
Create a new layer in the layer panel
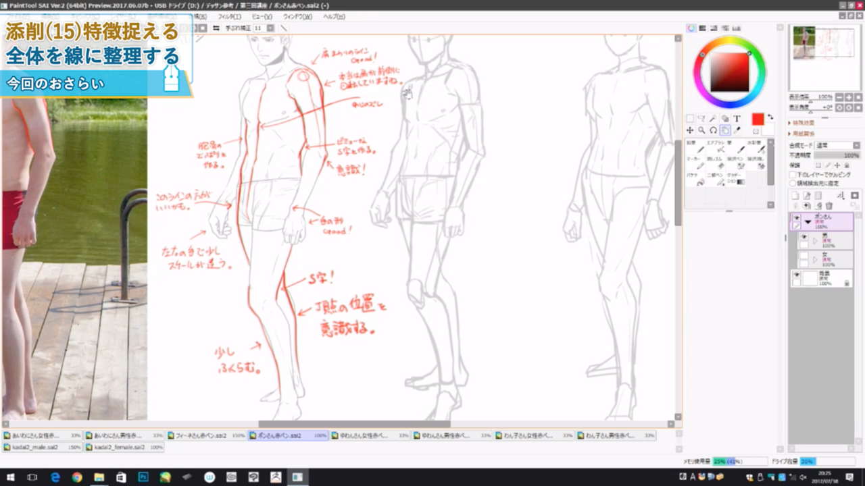795,196
